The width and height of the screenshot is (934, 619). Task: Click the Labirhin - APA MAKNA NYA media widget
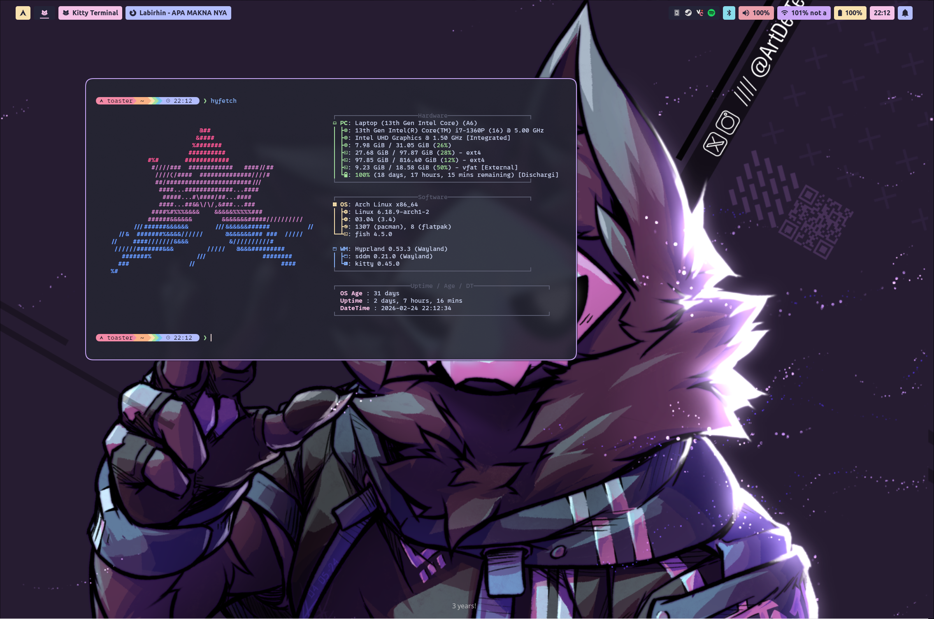(178, 13)
